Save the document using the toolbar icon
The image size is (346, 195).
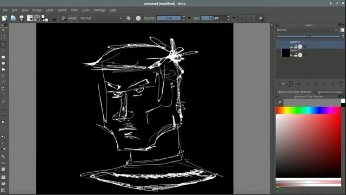click(x=22, y=18)
